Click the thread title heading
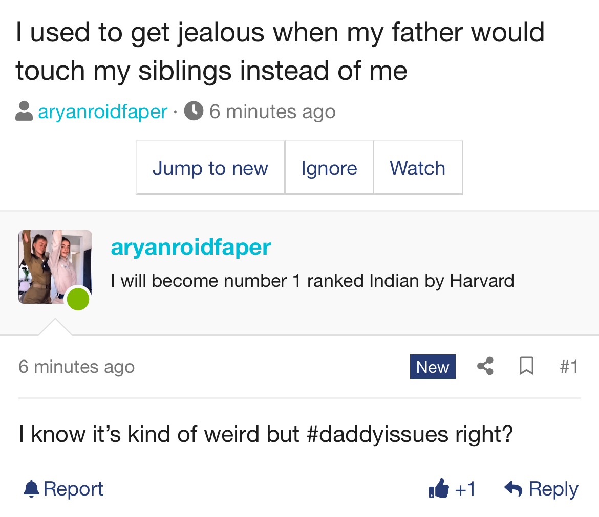This screenshot has width=599, height=517. [x=280, y=51]
